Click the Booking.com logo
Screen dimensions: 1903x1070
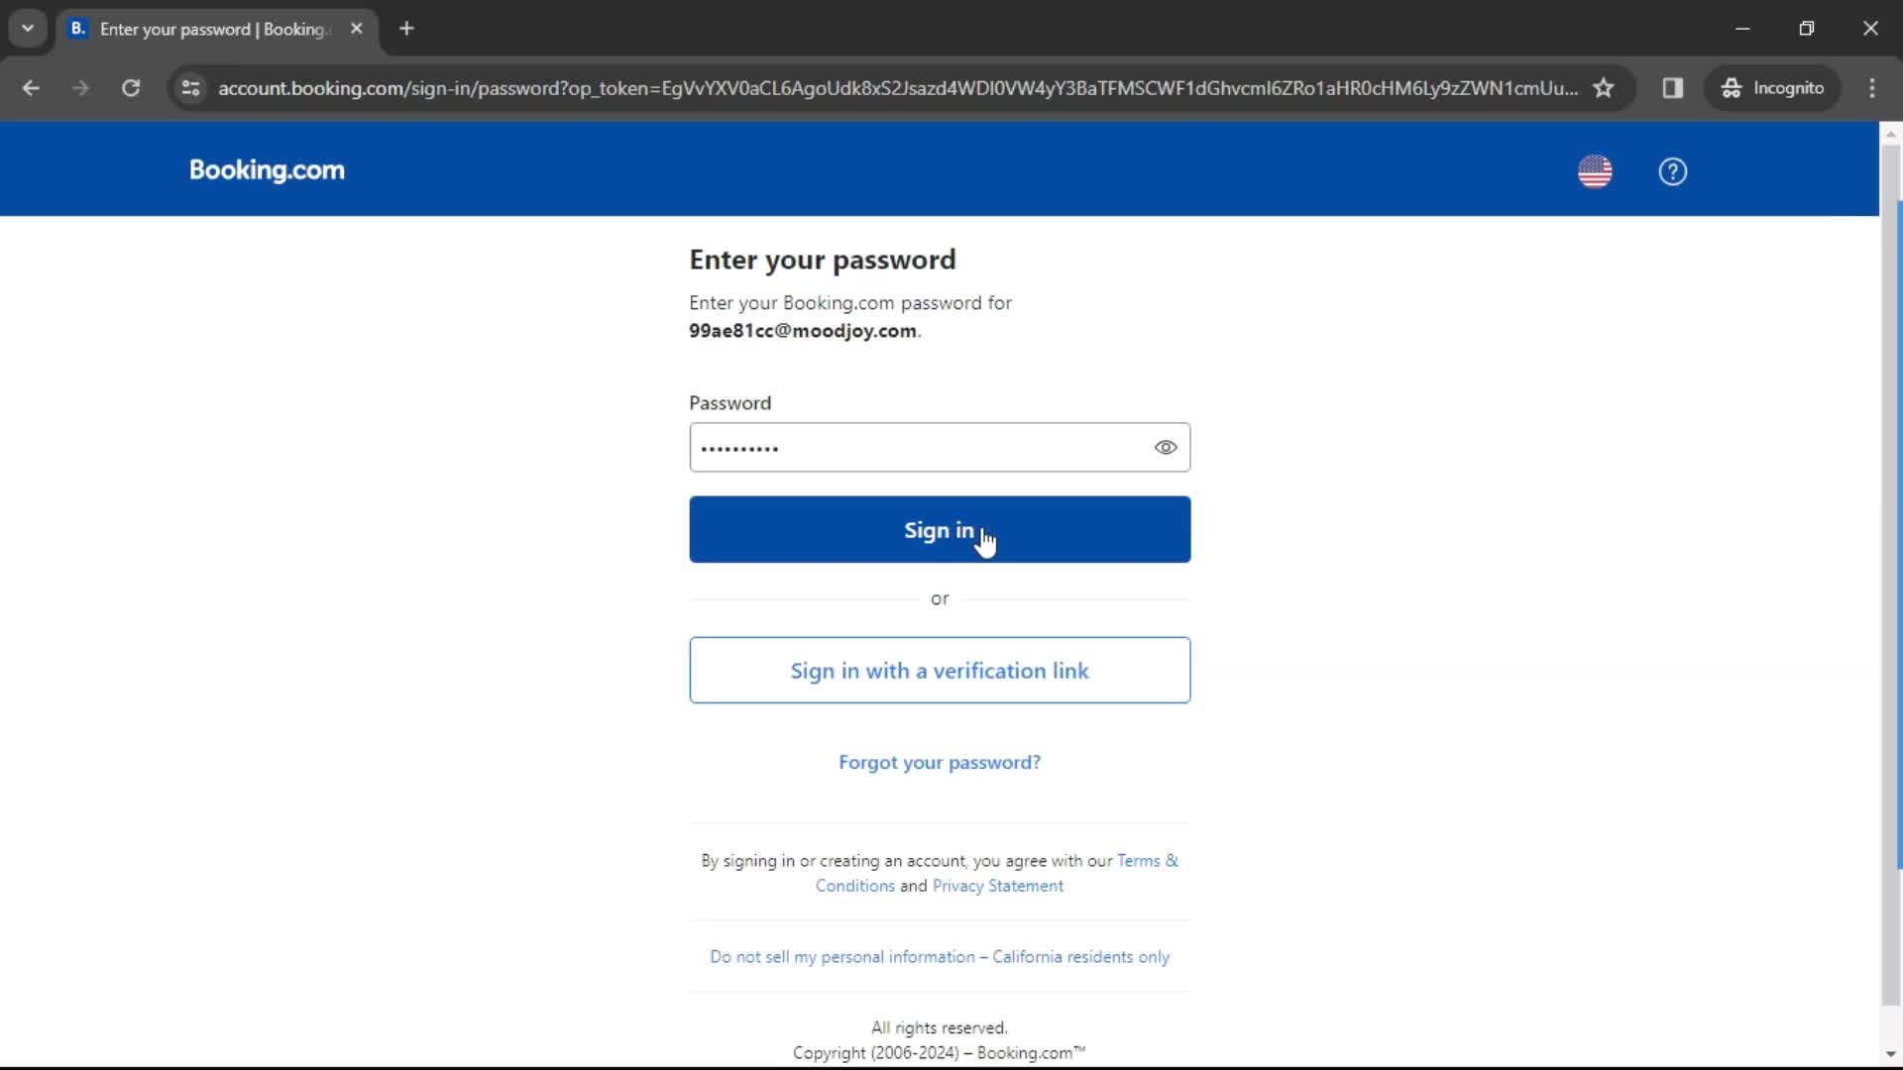(267, 169)
